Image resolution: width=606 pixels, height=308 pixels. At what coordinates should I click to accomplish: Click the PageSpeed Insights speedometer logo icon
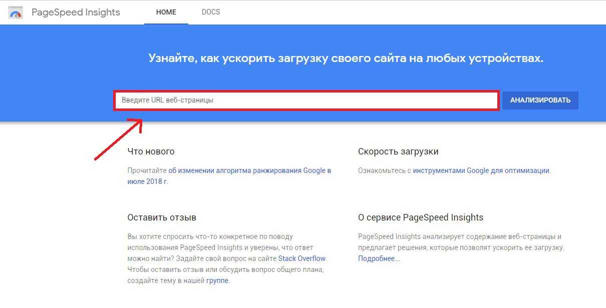(x=16, y=12)
